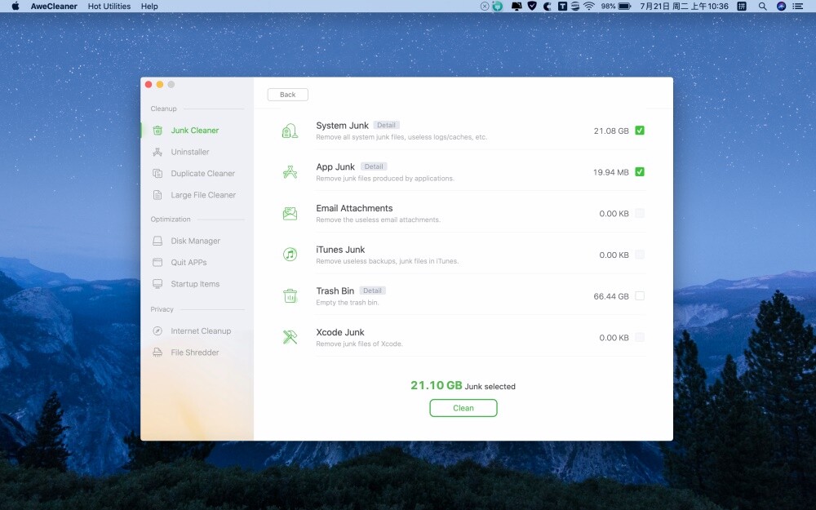
Task: Click the Email Attachments "0.00 KB" size
Action: click(x=614, y=214)
